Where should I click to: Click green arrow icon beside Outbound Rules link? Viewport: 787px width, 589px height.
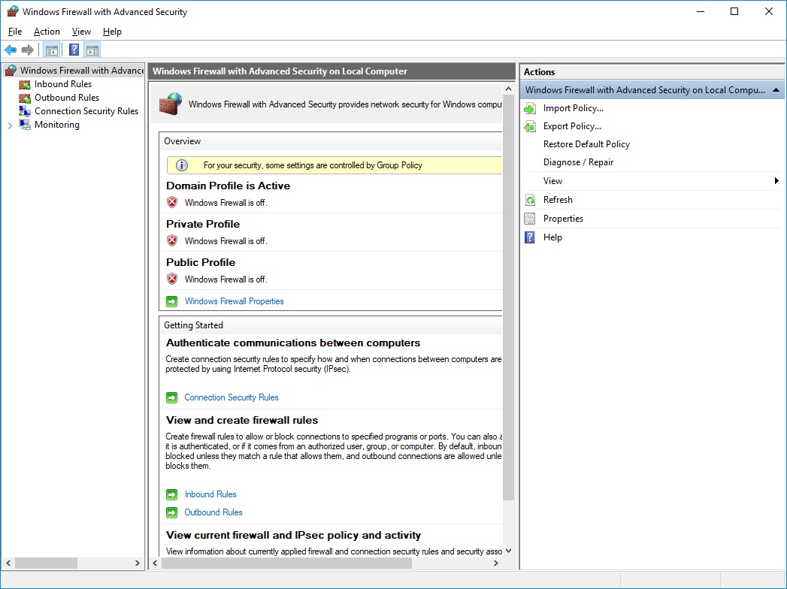tap(171, 512)
